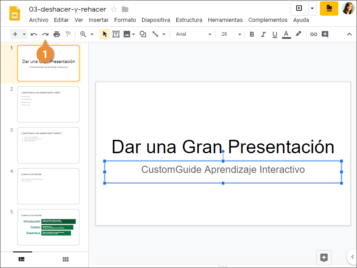Open the Zoom dropdown arrow
357x268 pixels.
(92, 34)
